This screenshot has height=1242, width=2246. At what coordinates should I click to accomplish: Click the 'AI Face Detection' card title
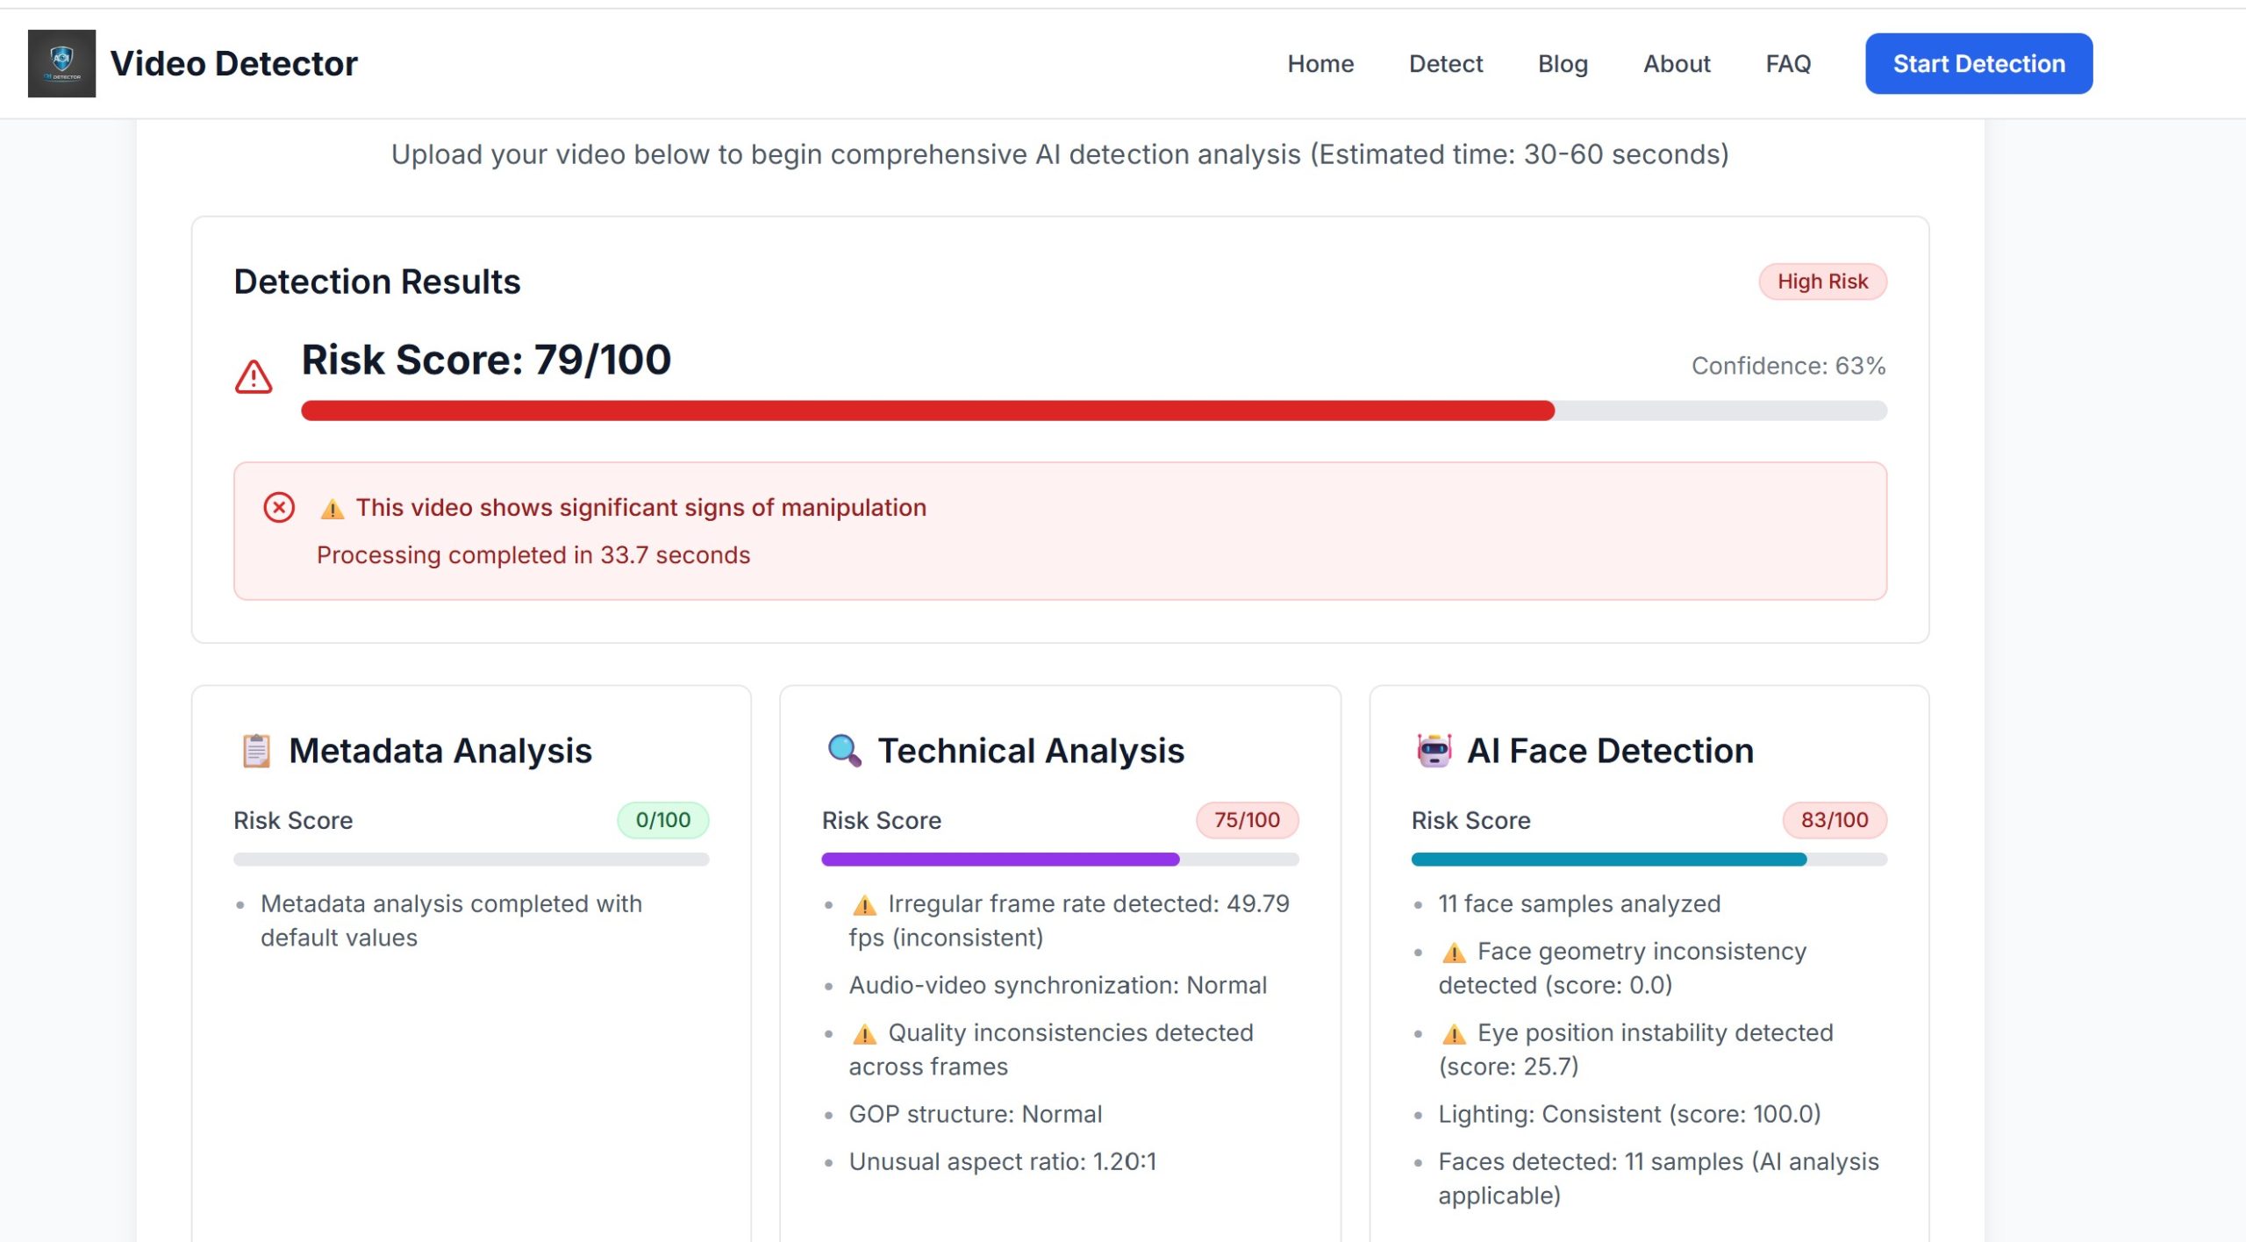1610,751
